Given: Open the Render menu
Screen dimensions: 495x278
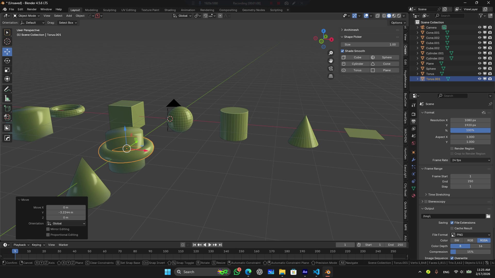Looking at the screenshot, I should pyautogui.click(x=32, y=9).
